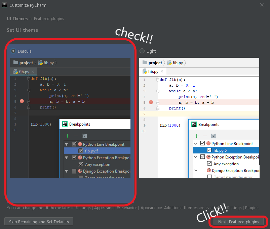Close the fib.py tab in Darcula preview

[x=33, y=72]
